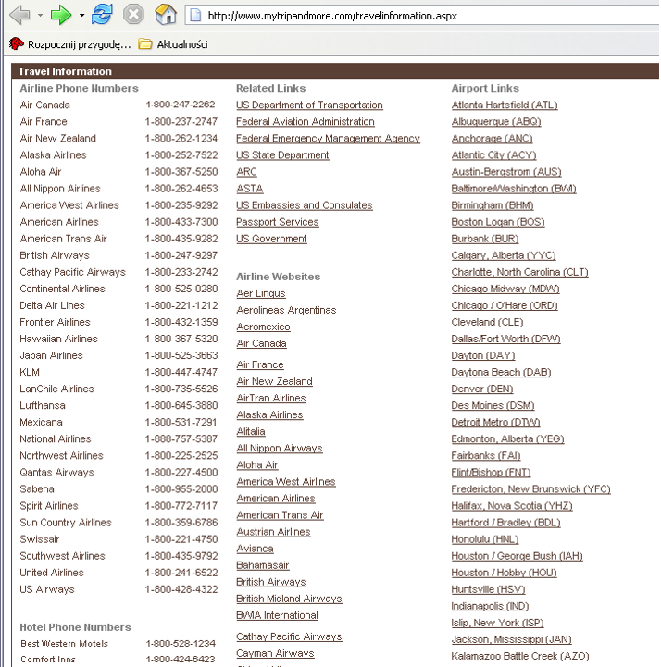The height and width of the screenshot is (667, 661).
Task: Open the BWIA International link
Action: coord(277,615)
